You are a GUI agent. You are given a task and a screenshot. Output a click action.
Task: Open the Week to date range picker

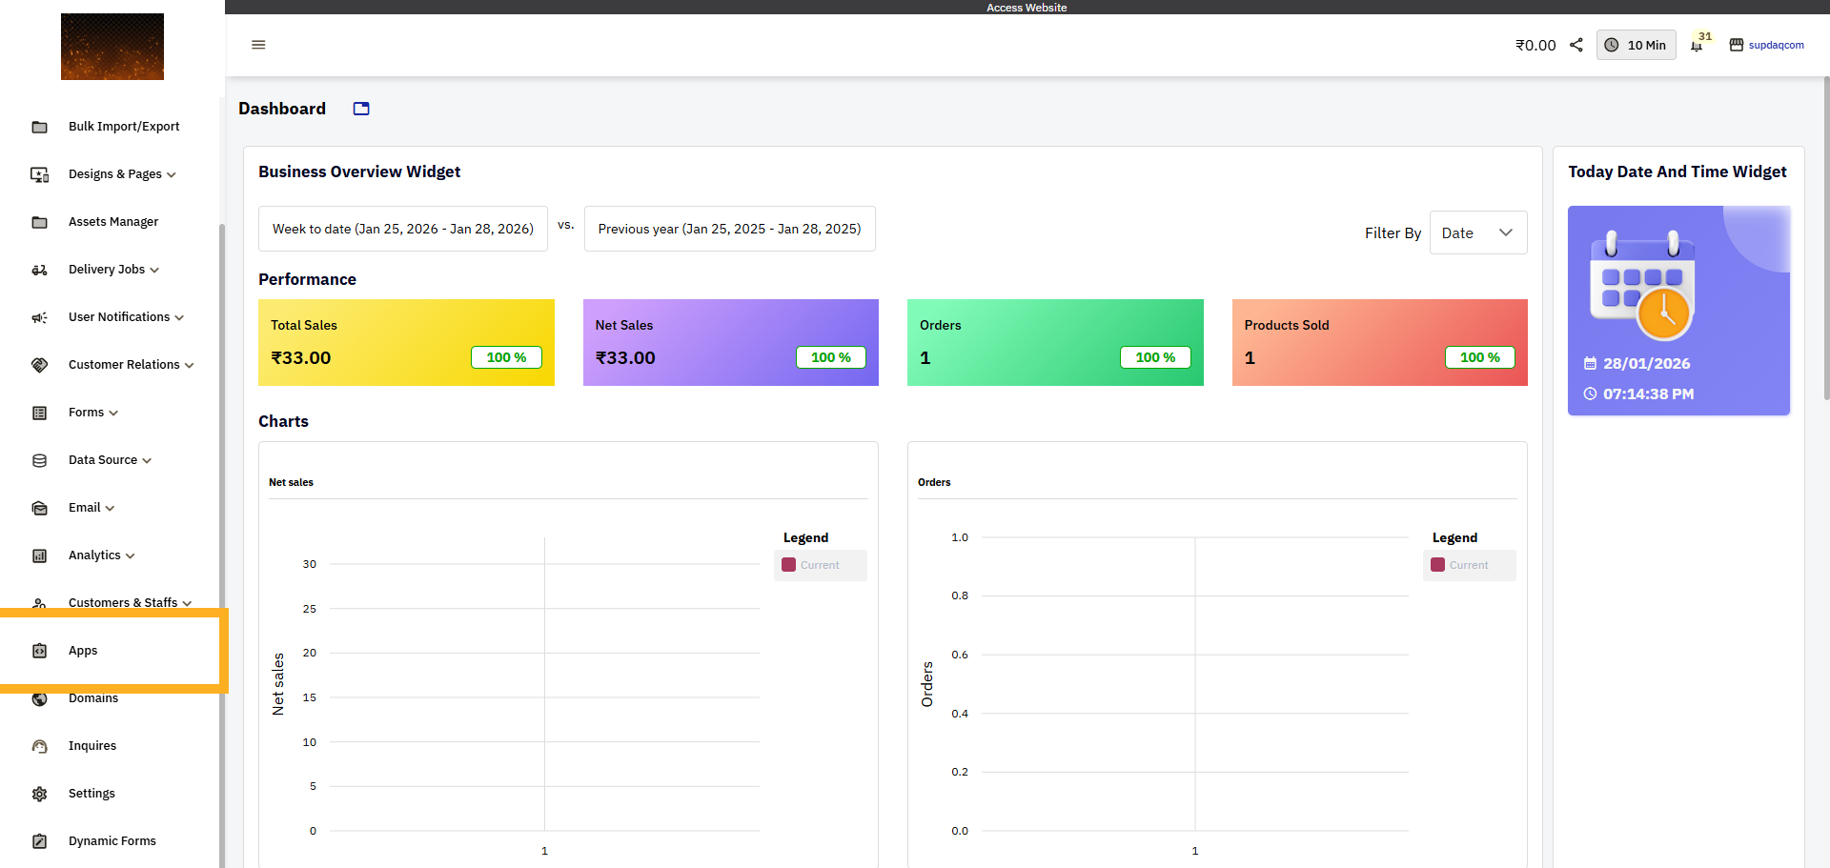tap(403, 229)
